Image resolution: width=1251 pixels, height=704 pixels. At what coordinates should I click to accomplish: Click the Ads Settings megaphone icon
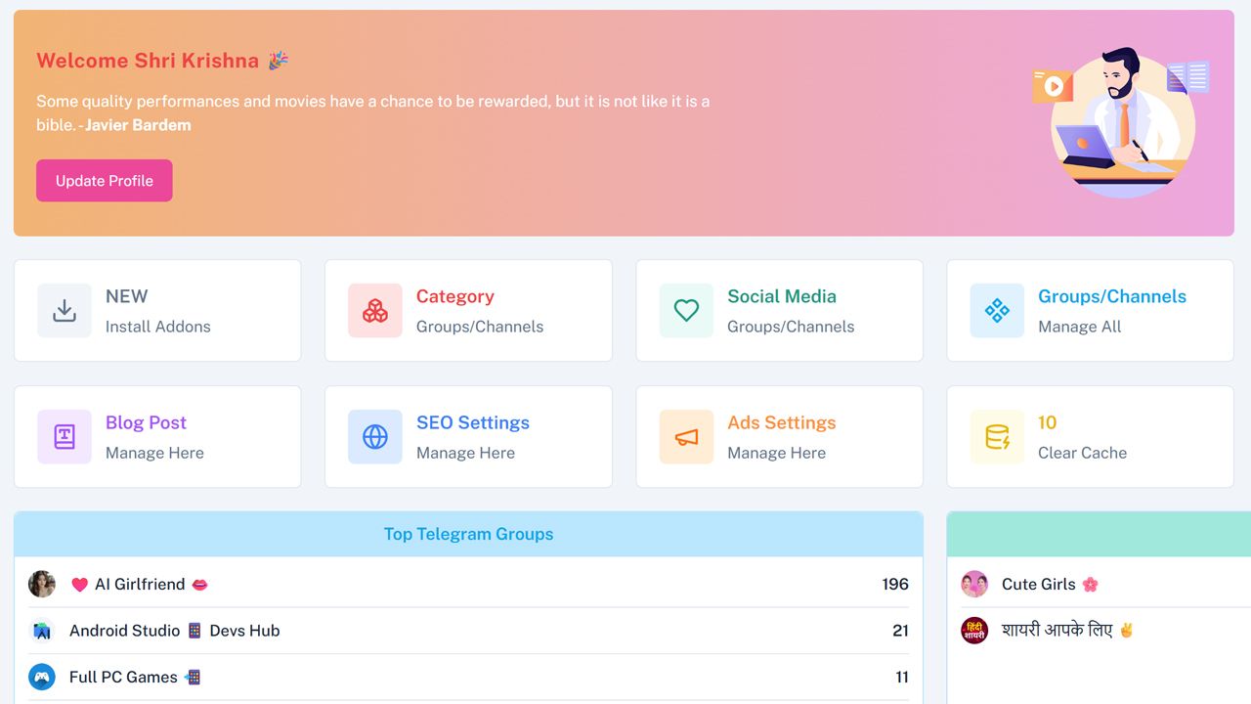686,437
